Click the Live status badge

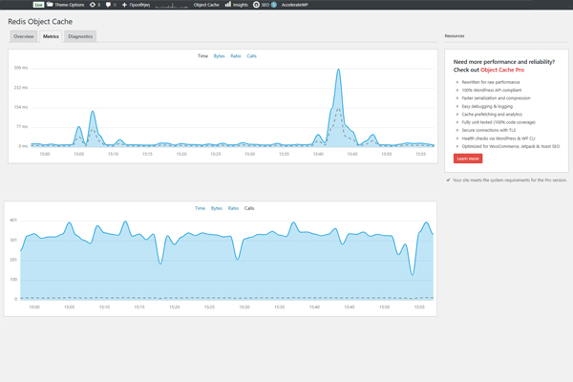(x=38, y=5)
